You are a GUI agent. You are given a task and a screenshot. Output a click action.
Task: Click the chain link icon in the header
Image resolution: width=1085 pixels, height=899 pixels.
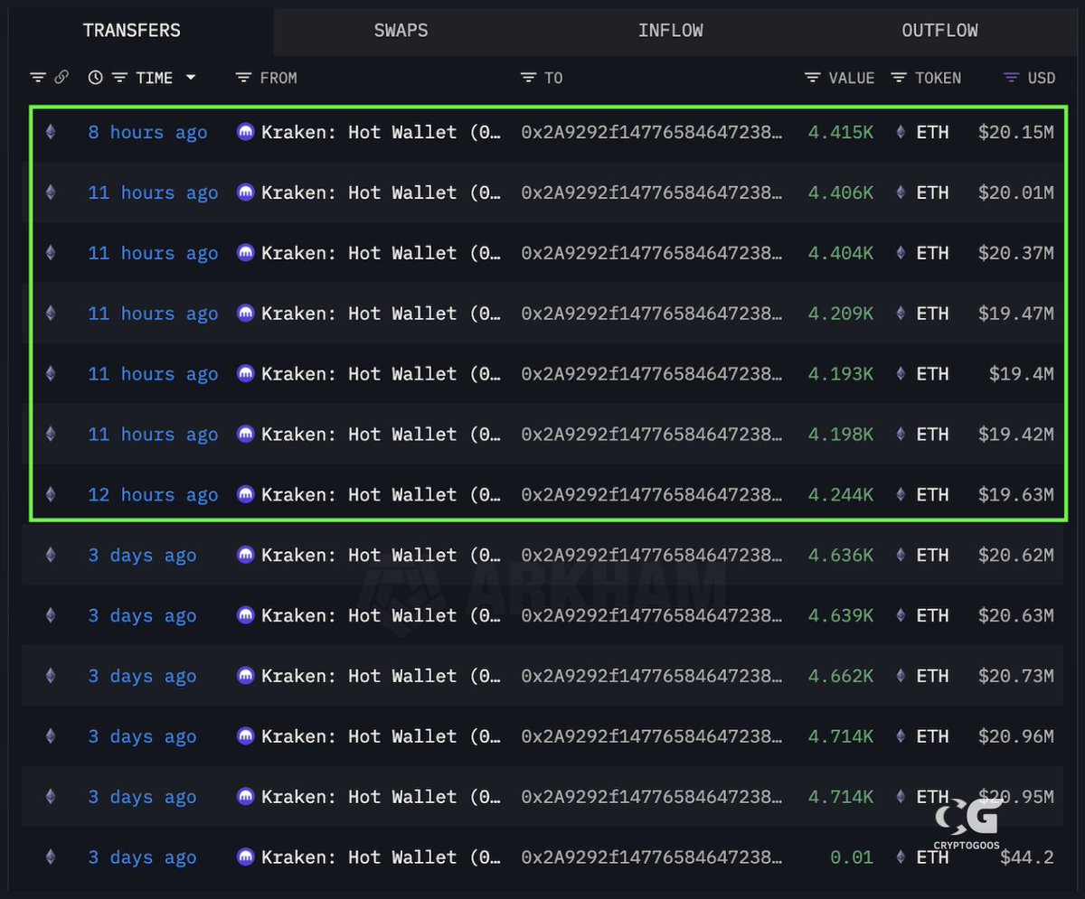click(x=61, y=78)
